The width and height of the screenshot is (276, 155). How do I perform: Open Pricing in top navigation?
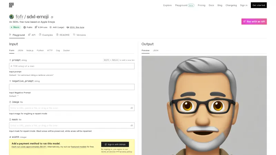[x=201, y=5]
